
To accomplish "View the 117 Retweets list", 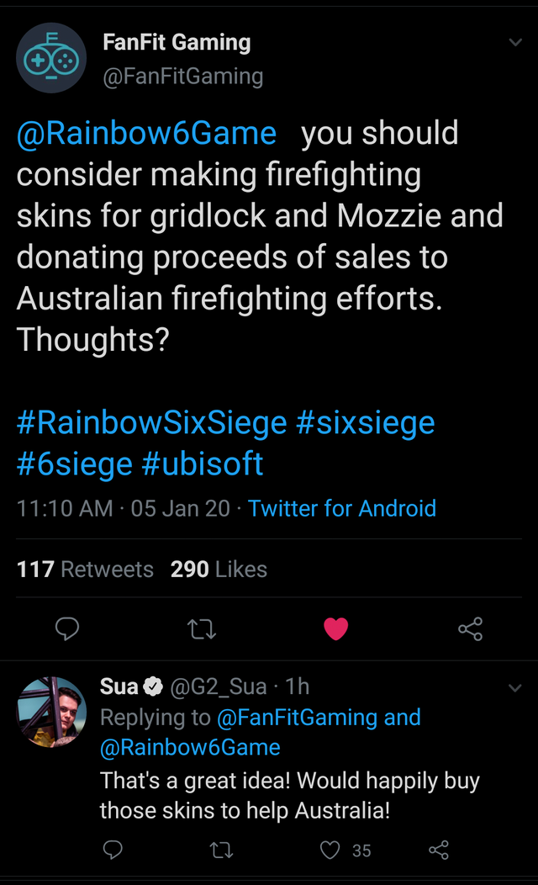I will pyautogui.click(x=85, y=569).
